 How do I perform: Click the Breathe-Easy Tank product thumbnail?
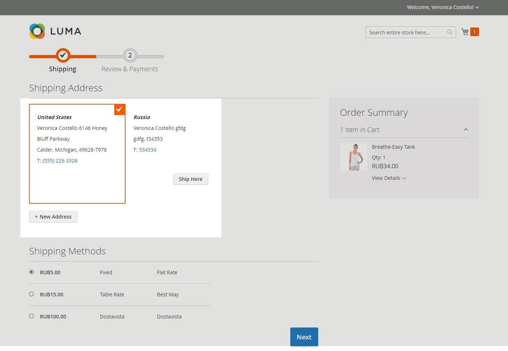[x=354, y=157]
